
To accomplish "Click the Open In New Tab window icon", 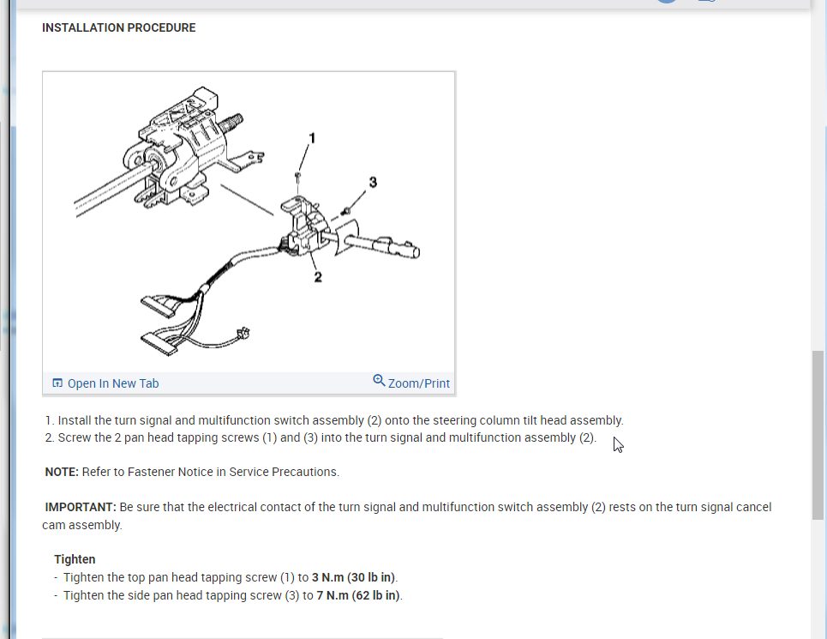I will [57, 383].
